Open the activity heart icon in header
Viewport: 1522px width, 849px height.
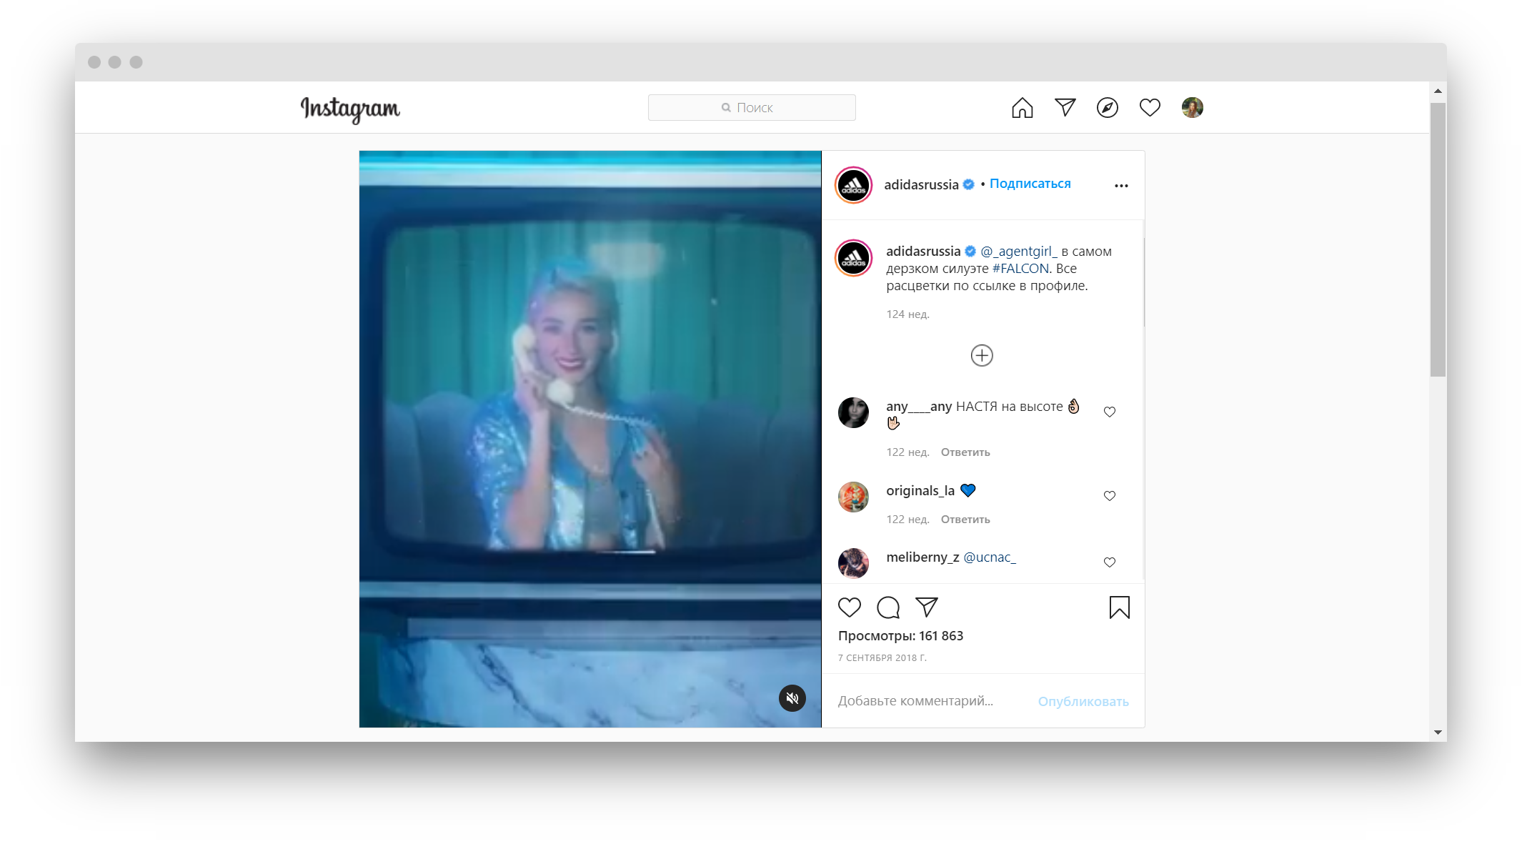point(1149,108)
